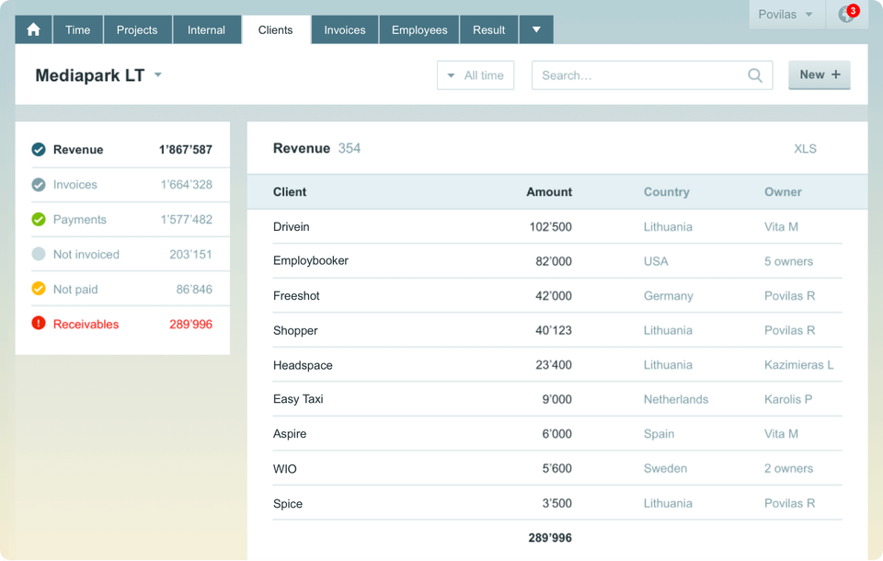Click the gray Not invoiced status icon

tap(38, 254)
